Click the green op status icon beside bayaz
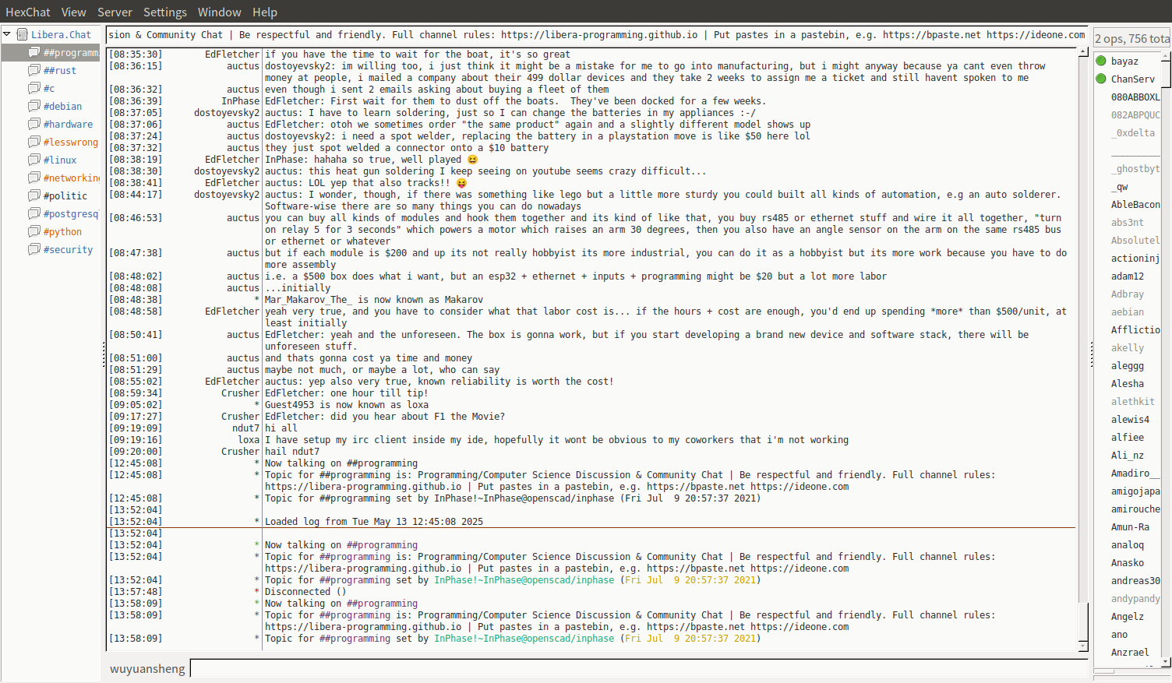 click(x=1101, y=61)
